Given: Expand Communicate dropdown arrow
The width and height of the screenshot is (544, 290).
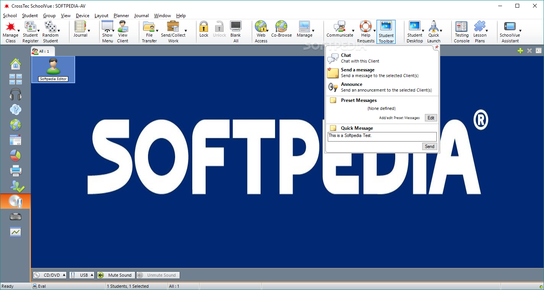Looking at the screenshot, I should click(353, 31).
